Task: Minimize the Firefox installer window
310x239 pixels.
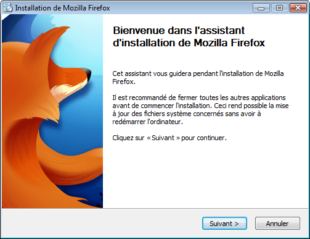Action: (x=261, y=8)
